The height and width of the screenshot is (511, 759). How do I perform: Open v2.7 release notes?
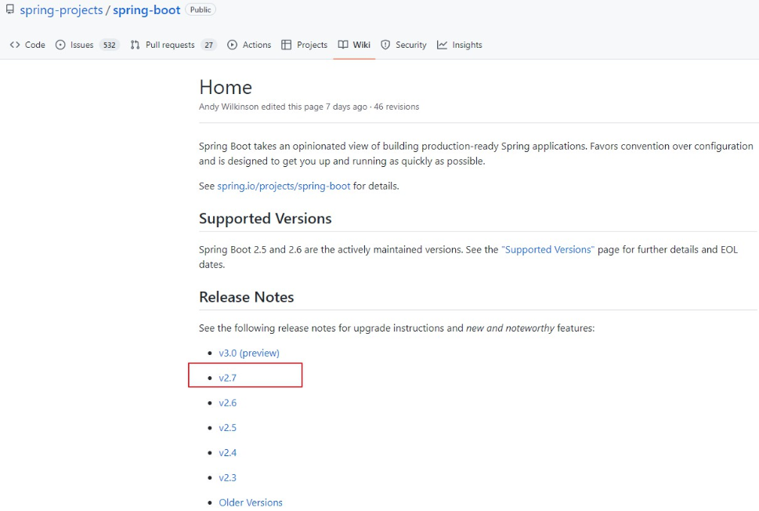[227, 378]
